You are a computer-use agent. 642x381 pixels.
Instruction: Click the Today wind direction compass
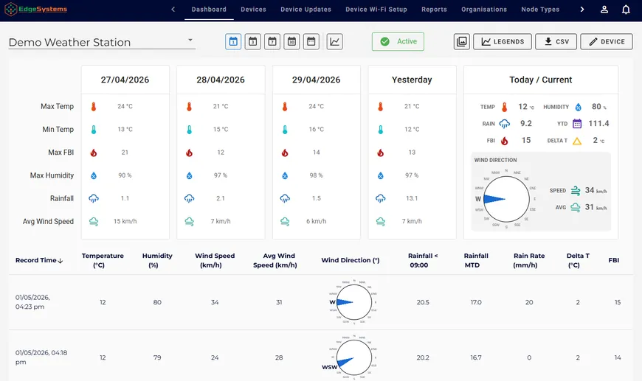coord(506,199)
